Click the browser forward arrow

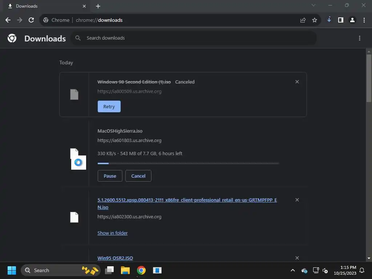pyautogui.click(x=20, y=20)
